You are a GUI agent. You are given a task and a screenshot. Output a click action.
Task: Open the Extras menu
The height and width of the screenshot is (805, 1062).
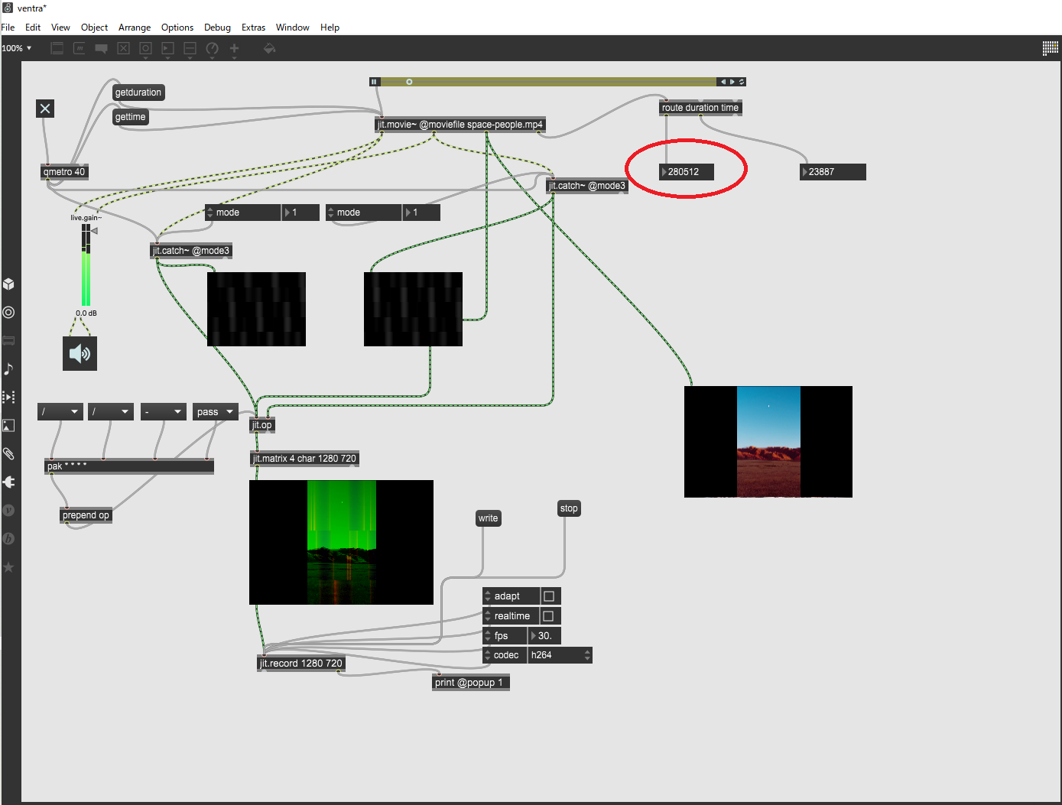[253, 28]
